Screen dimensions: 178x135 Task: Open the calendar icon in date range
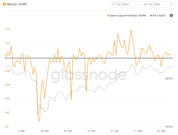point(171,4)
